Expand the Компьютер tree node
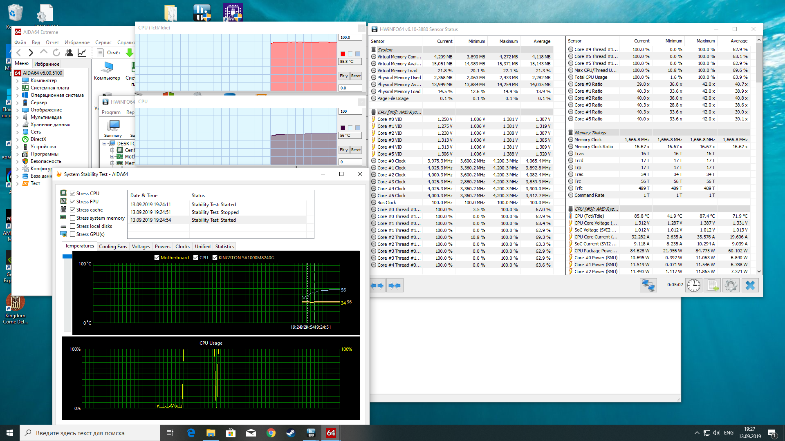This screenshot has width=785, height=441. coord(18,81)
